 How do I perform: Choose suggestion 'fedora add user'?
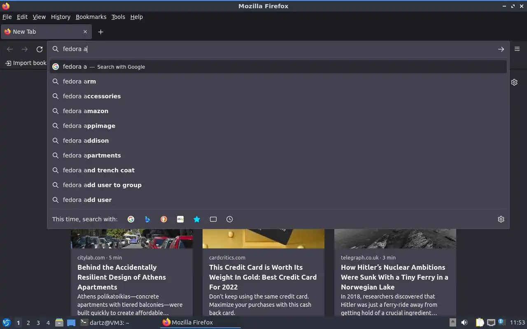(x=278, y=200)
